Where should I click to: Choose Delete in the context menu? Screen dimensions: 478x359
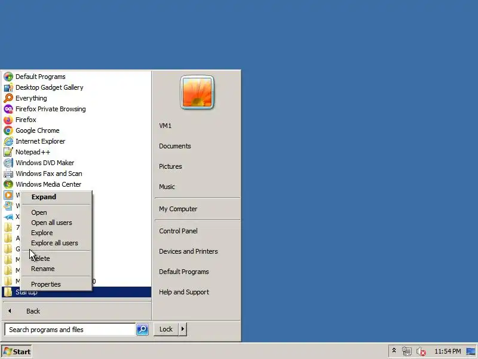click(x=41, y=258)
